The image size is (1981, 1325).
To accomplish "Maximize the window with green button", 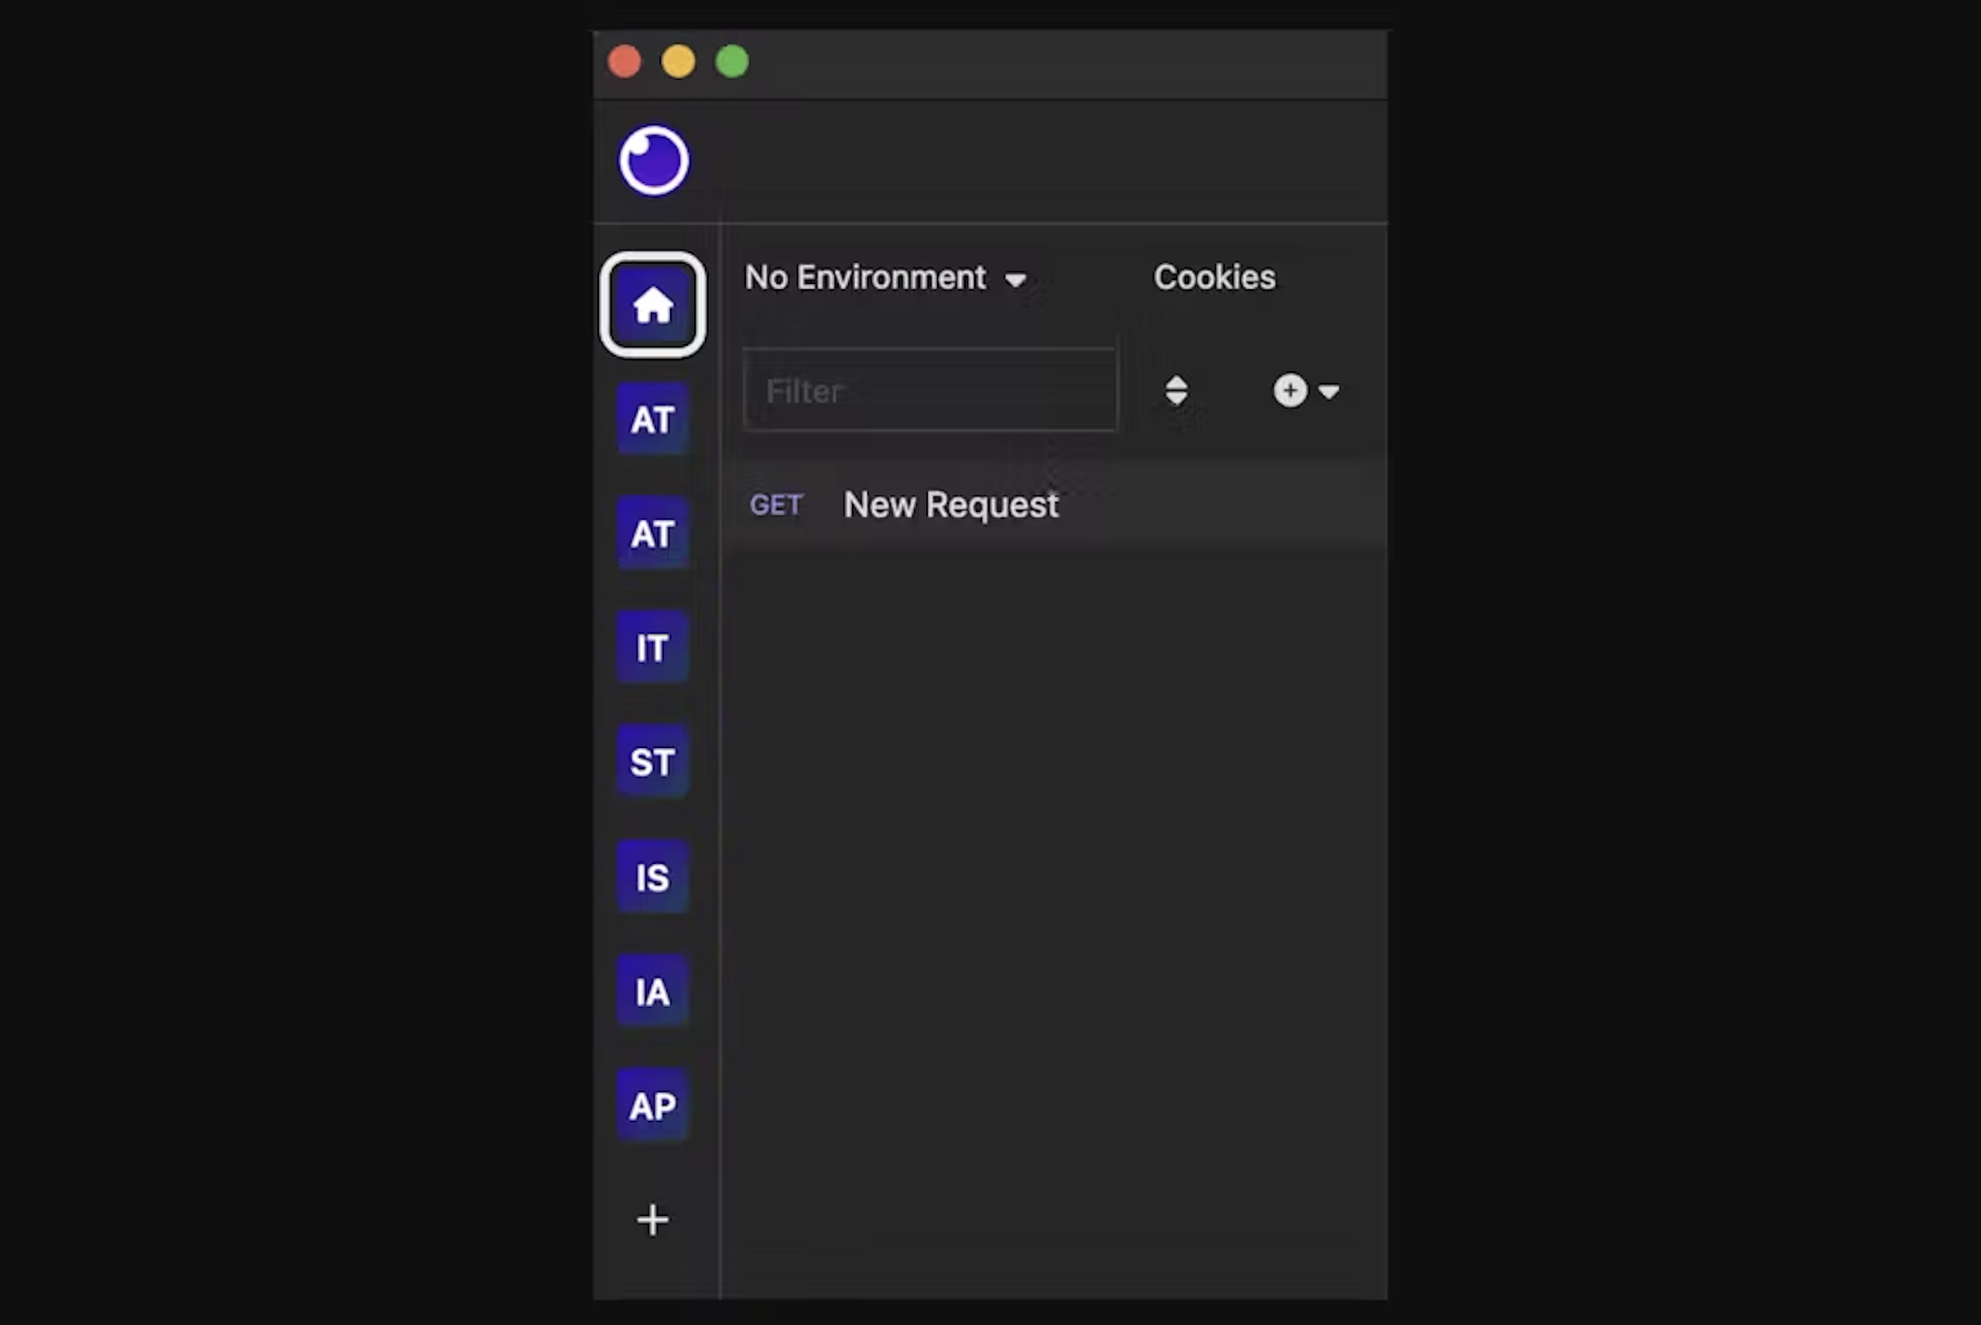I will click(732, 62).
